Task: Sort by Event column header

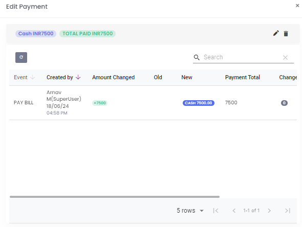Action: [20, 77]
